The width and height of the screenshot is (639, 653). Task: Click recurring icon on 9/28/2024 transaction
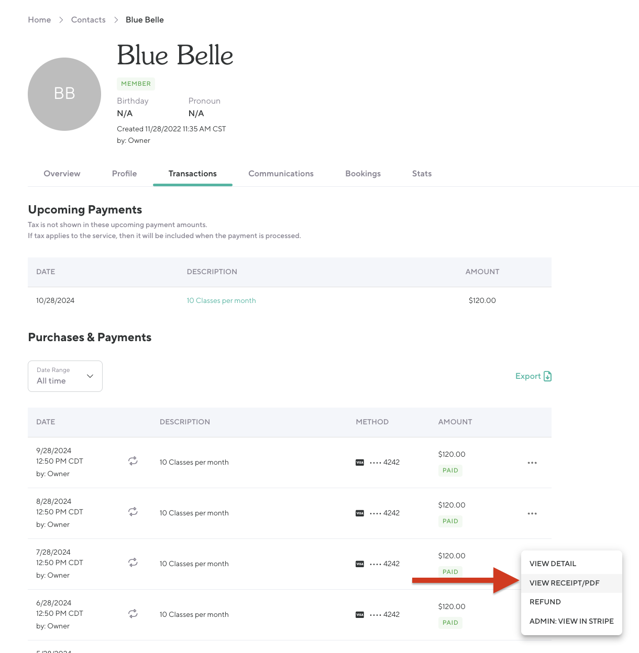[133, 461]
